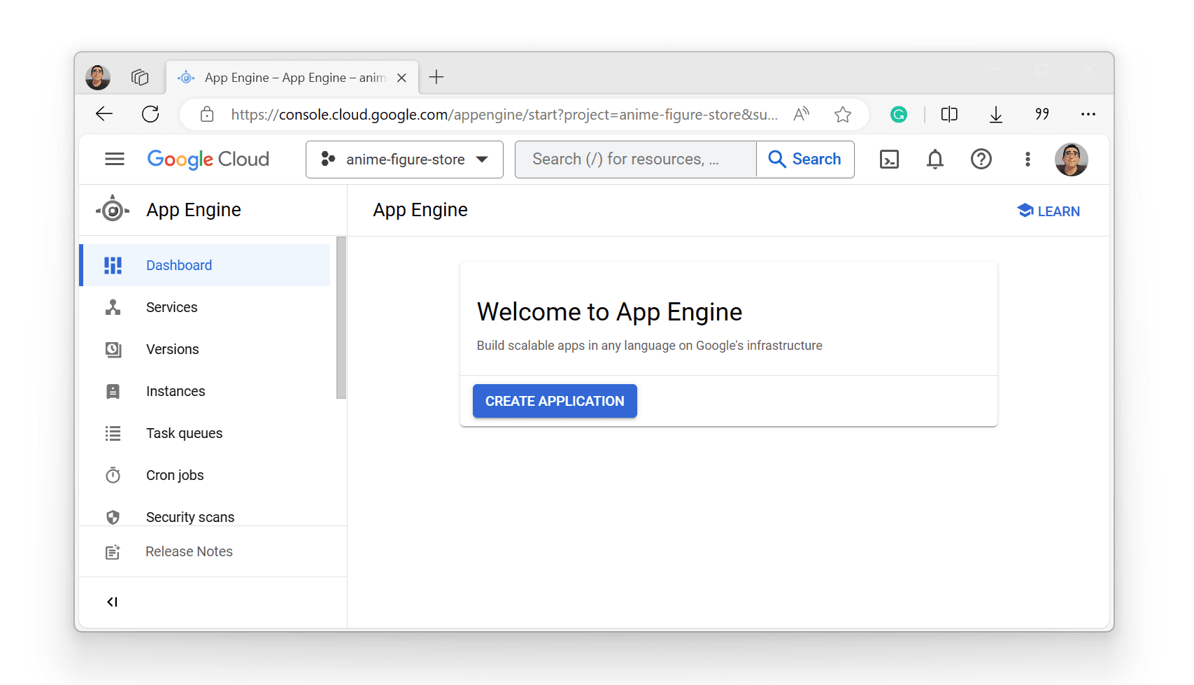Open the three-dot settings menu in console header
This screenshot has height=685, width=1194.
tap(1028, 160)
